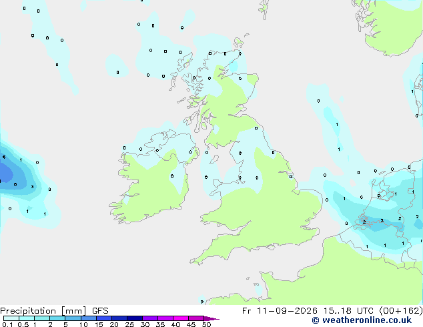Screen dimensions: 423x327
Task: Click the '(00+162)' forecast offset text
Action: pyautogui.click(x=401, y=311)
